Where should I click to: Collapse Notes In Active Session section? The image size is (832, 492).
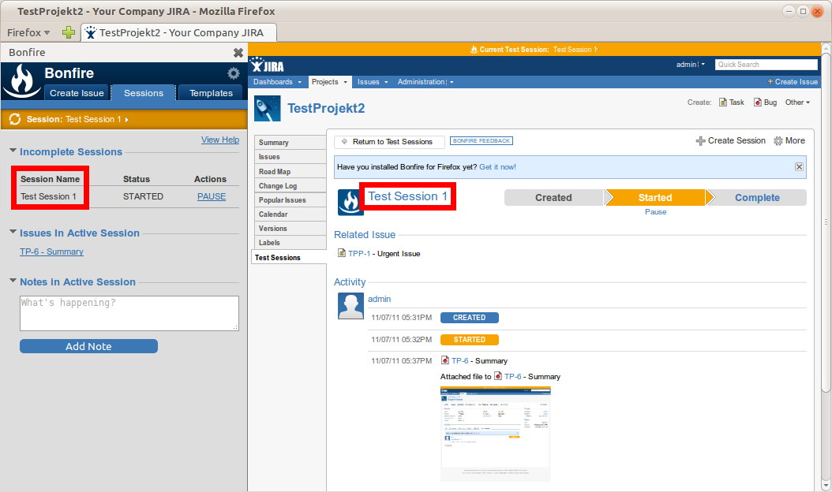pyautogui.click(x=13, y=281)
